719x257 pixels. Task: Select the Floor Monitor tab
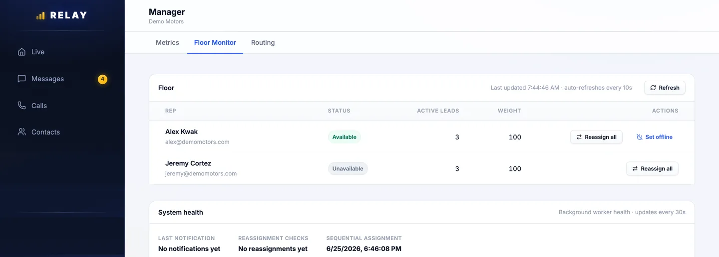click(215, 42)
